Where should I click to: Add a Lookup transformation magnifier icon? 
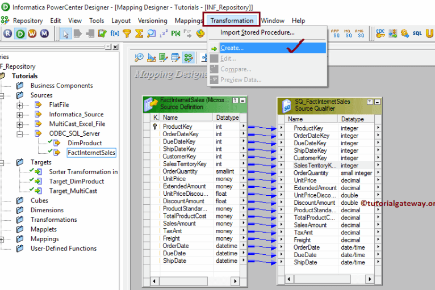pos(151,33)
